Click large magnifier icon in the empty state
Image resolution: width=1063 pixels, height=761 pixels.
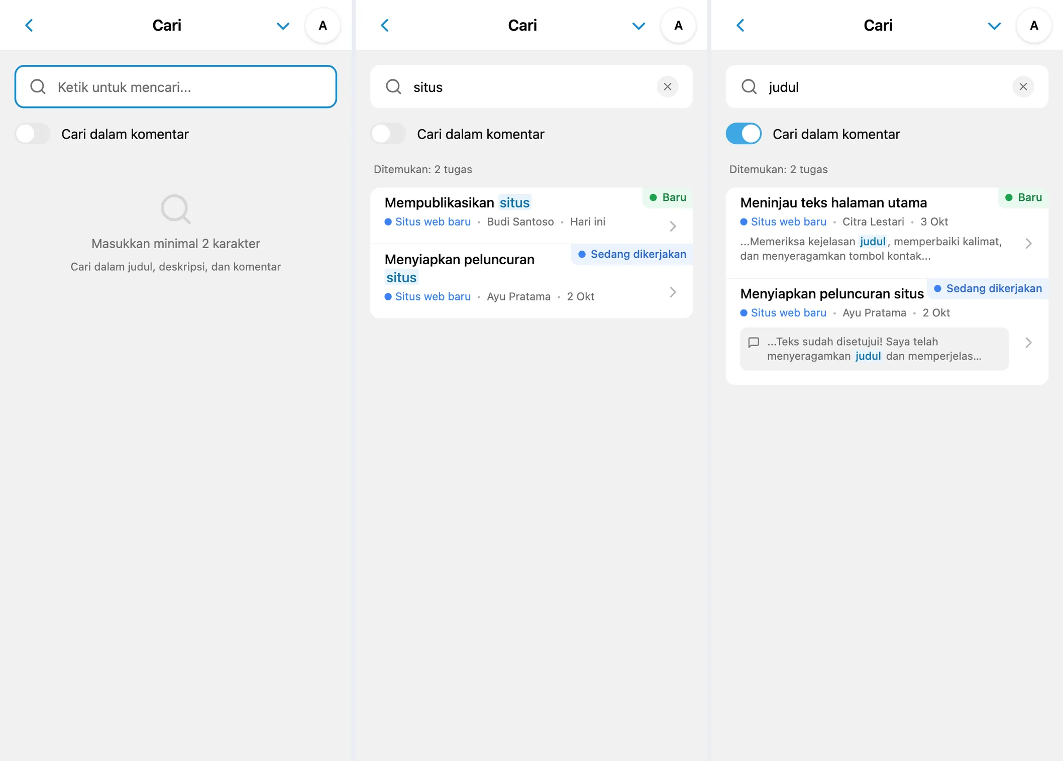click(176, 208)
